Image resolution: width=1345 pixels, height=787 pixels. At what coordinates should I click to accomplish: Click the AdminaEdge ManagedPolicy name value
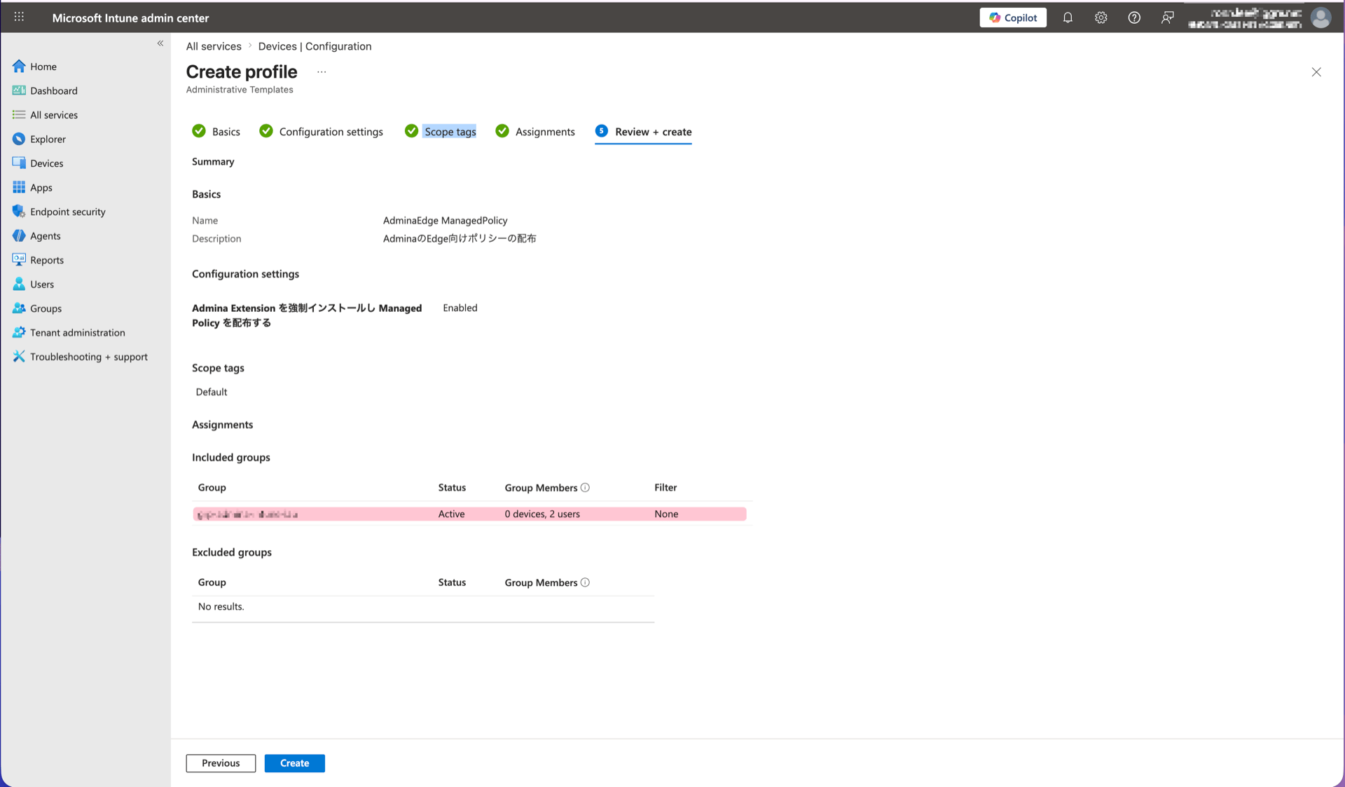[x=445, y=220]
